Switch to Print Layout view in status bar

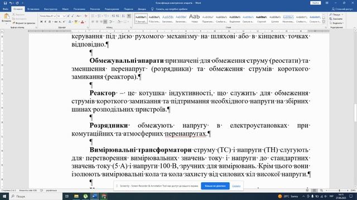[314, 191]
